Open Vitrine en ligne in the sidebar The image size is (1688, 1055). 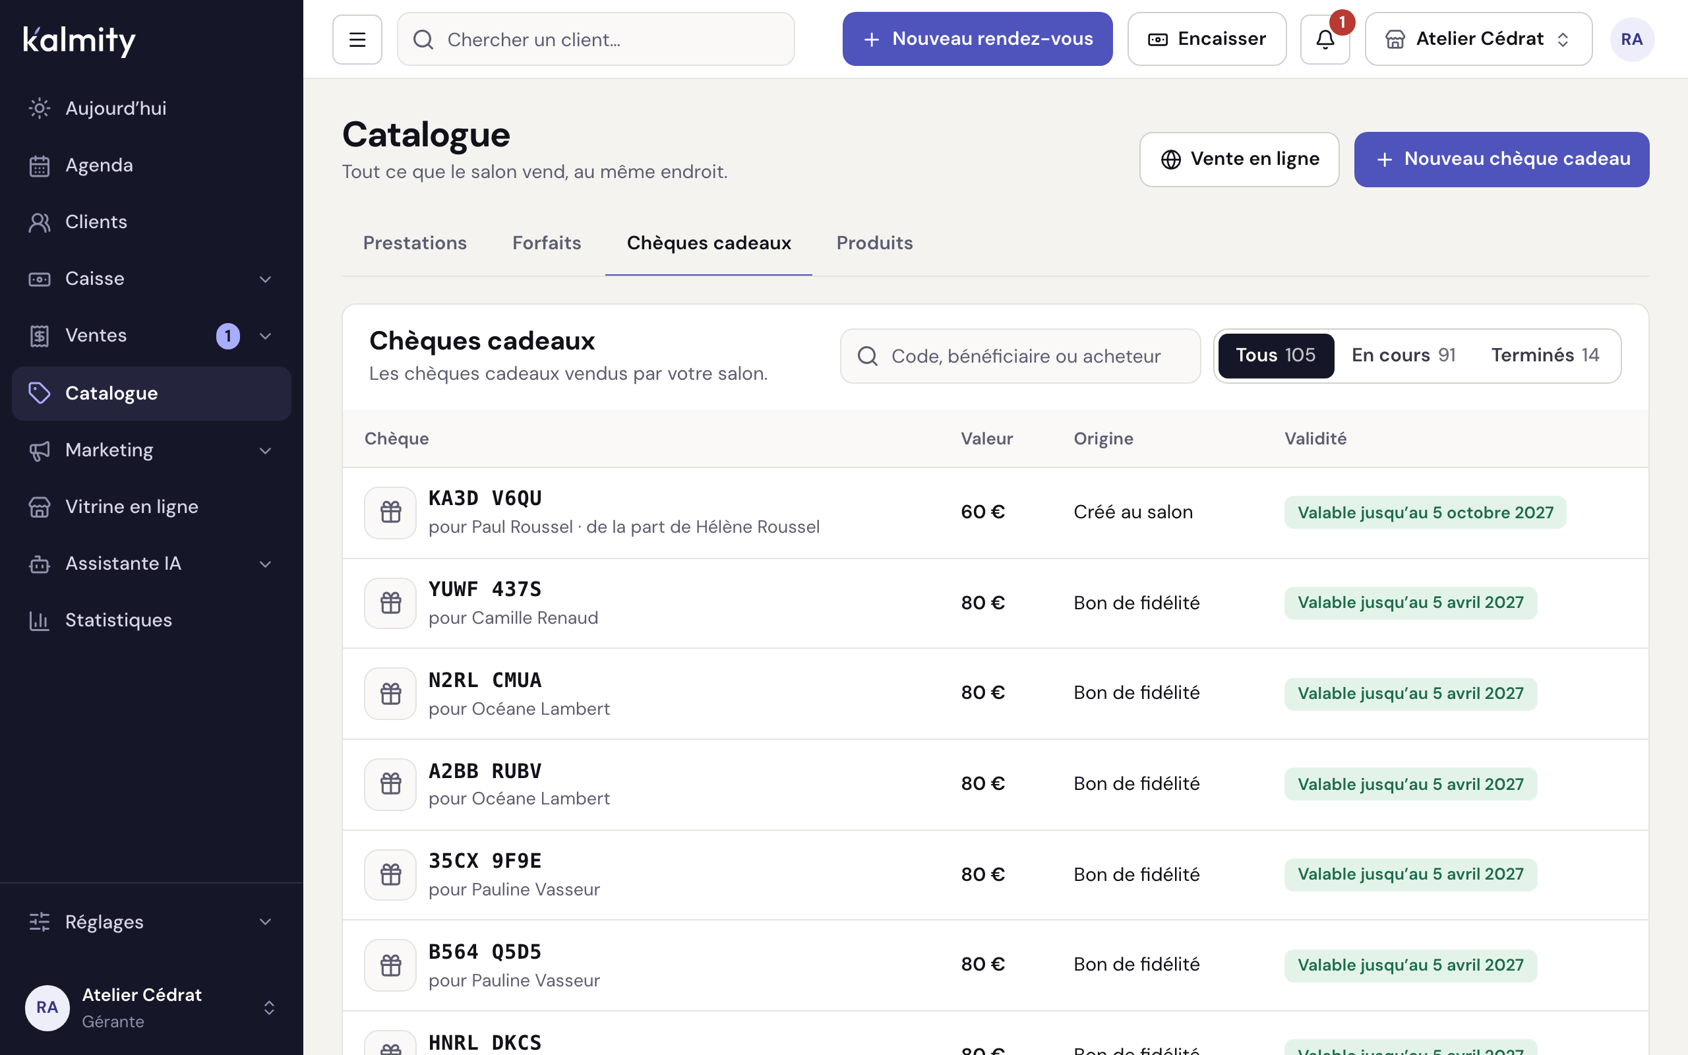click(152, 506)
